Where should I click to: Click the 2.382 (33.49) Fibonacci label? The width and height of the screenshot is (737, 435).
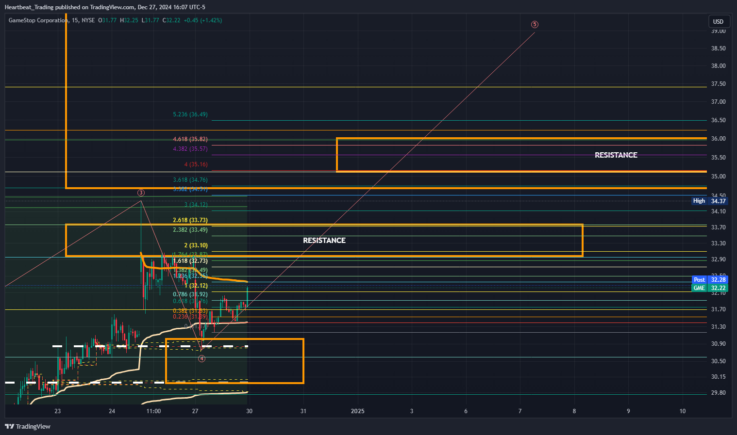tap(190, 230)
